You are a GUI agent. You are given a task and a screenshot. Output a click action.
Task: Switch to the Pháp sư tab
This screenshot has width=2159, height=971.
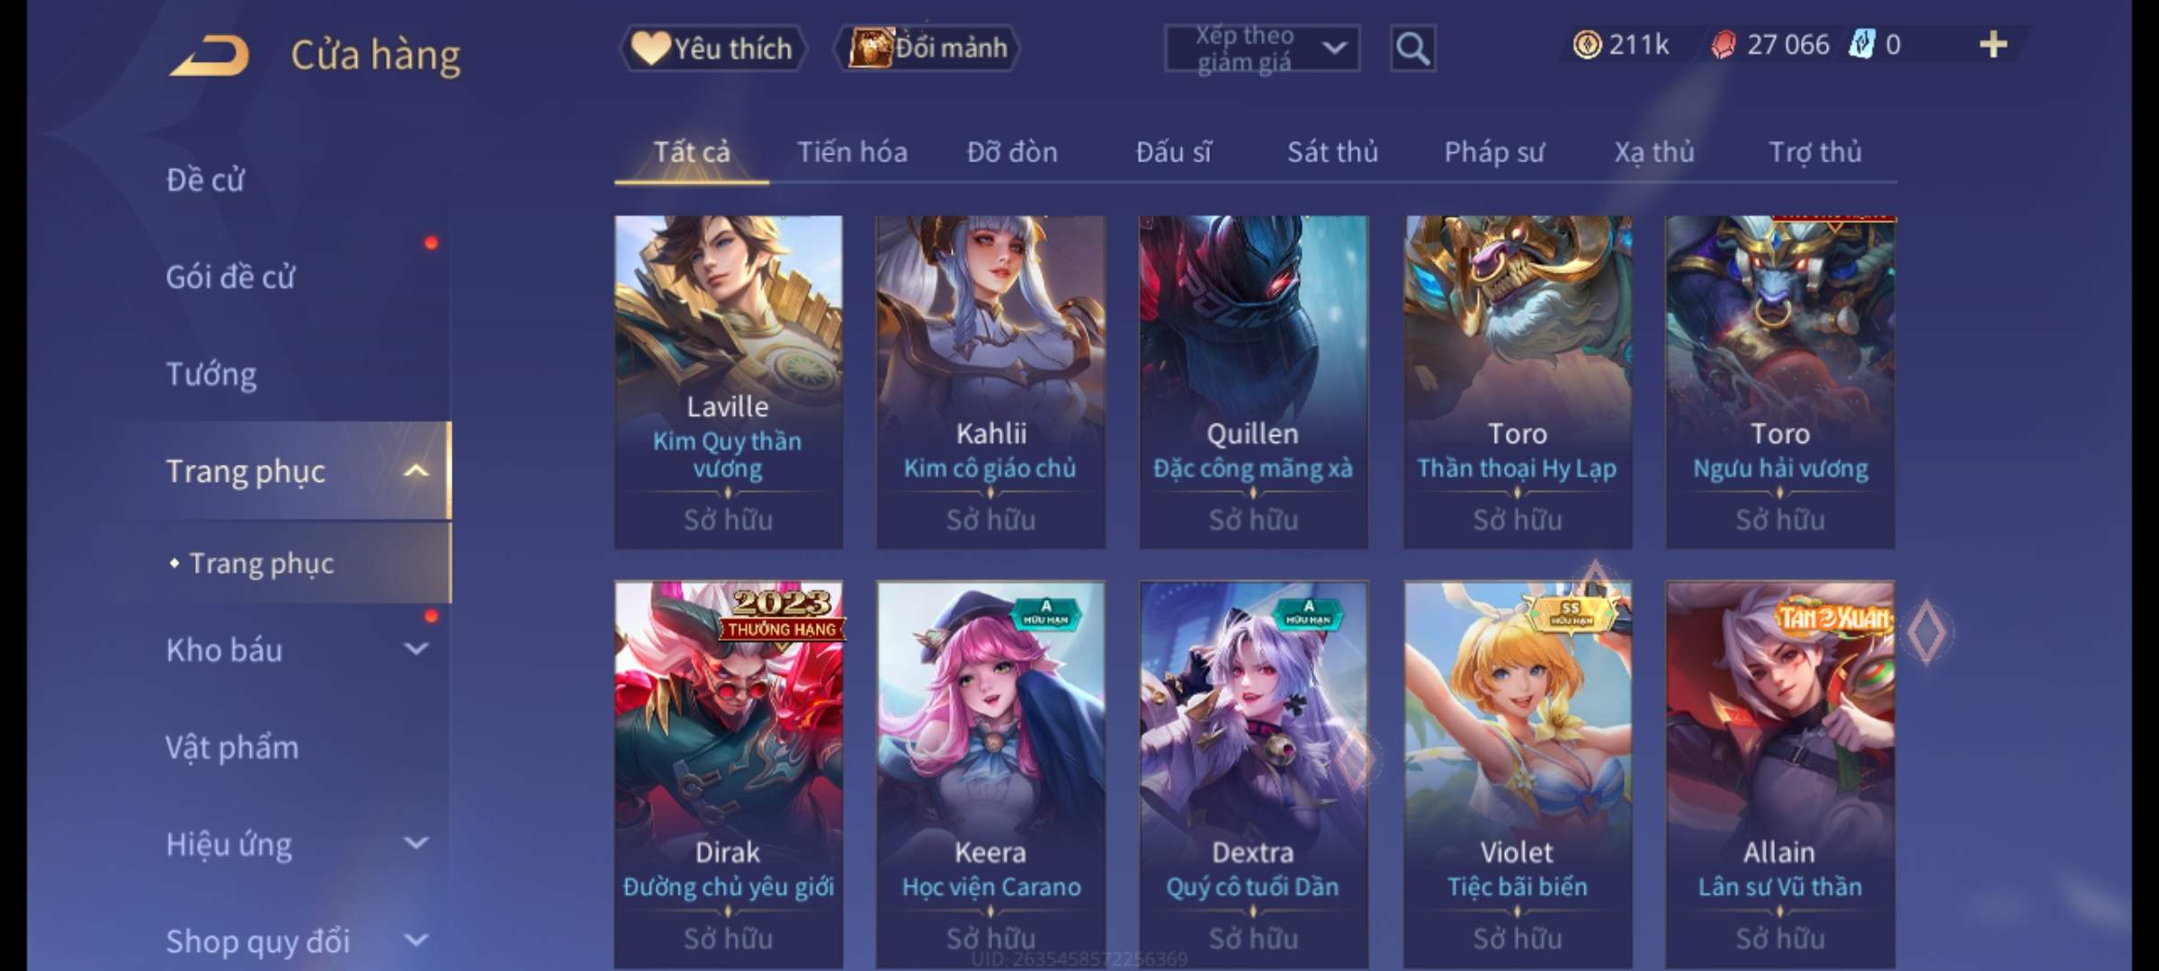[1493, 152]
